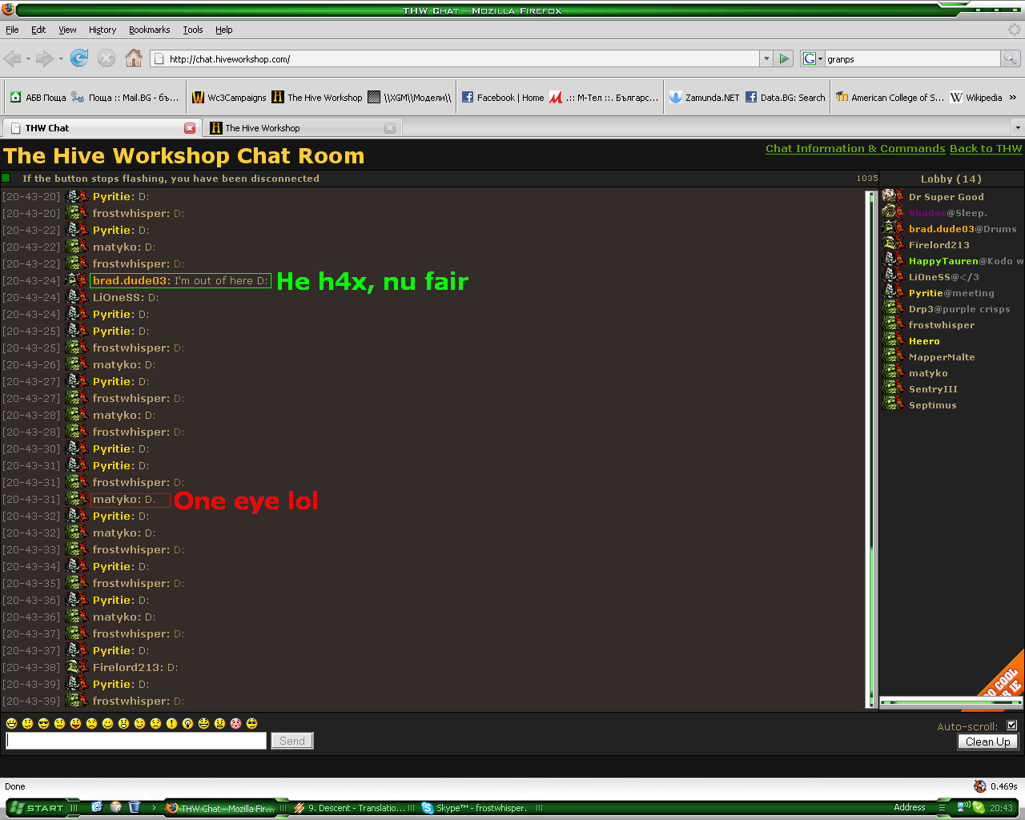Click the green Skype status tray icon
1025x820 pixels.
pos(979,807)
